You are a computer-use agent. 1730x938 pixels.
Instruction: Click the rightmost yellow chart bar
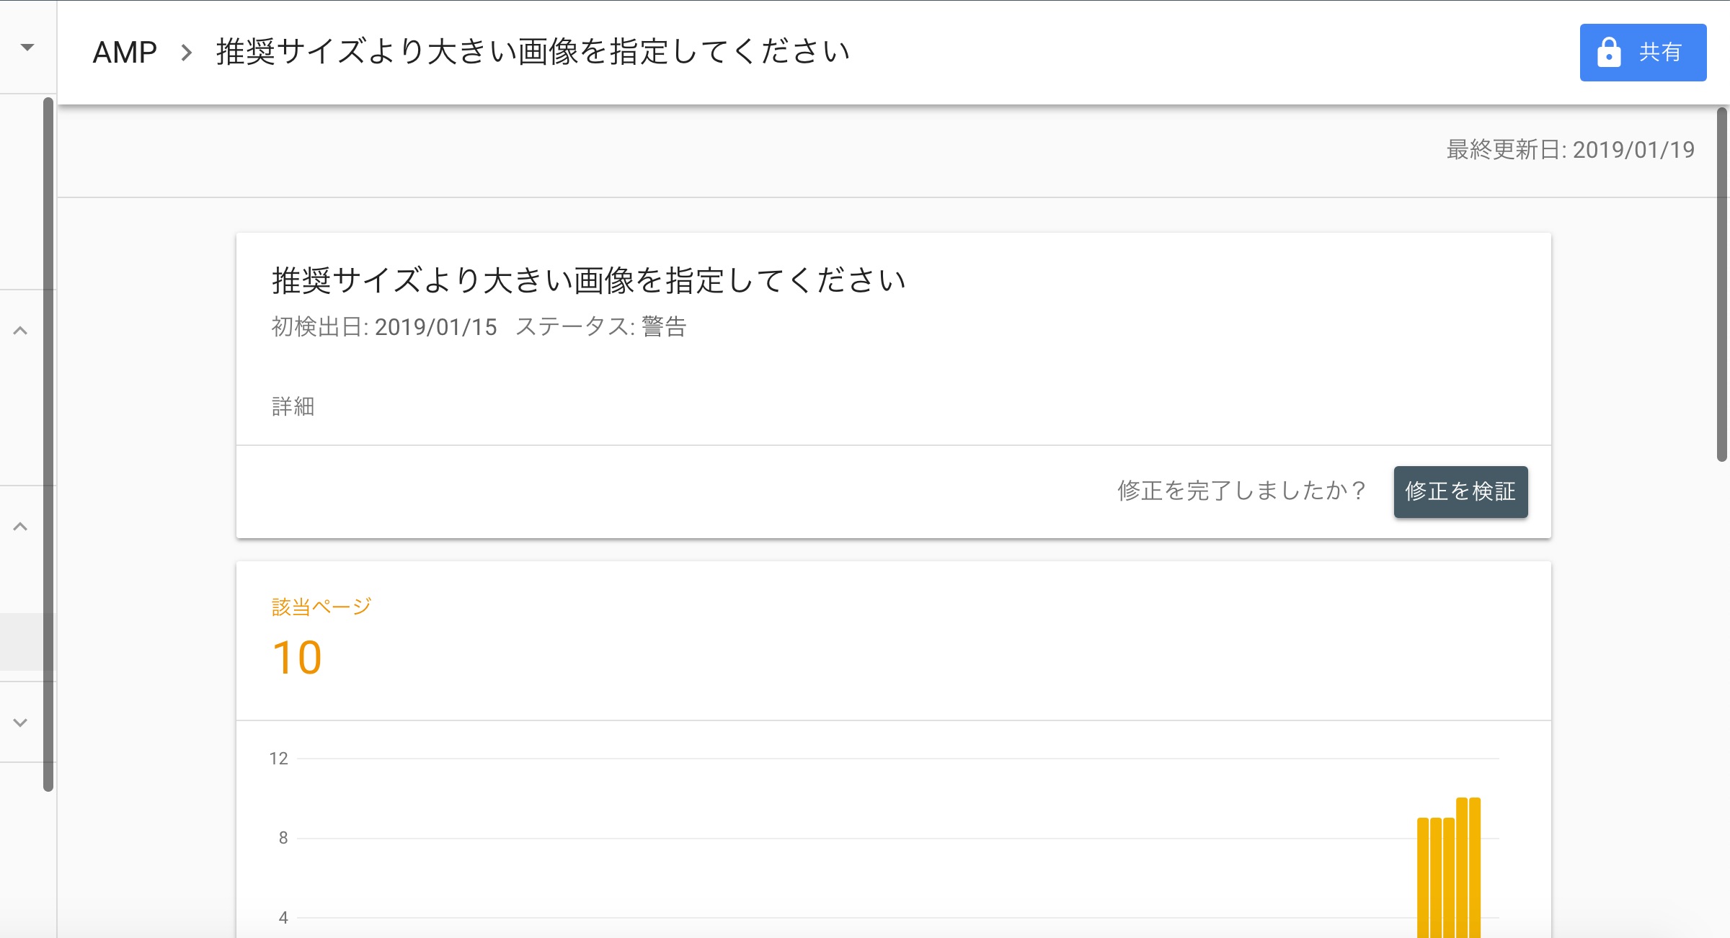(1475, 867)
